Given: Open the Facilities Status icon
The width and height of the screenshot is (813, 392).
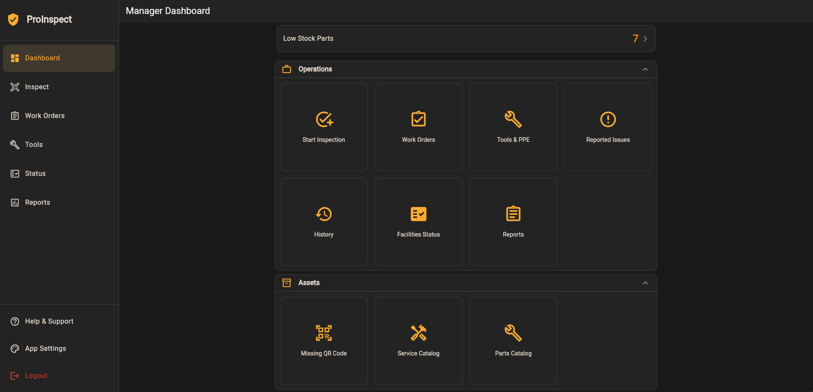Looking at the screenshot, I should [418, 214].
